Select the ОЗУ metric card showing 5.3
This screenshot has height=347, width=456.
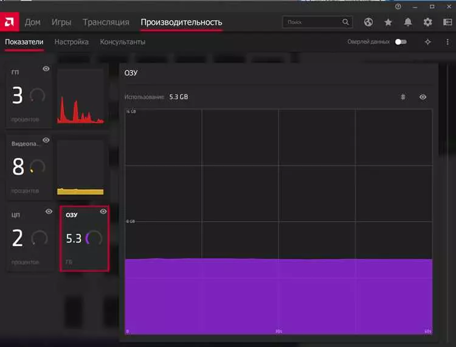85,239
